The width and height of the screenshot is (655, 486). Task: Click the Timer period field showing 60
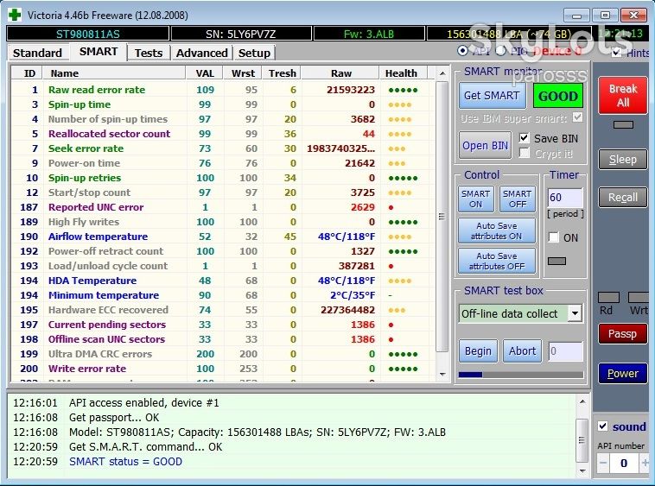(x=565, y=198)
